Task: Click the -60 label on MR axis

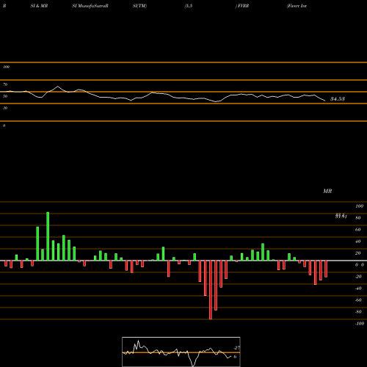Action: click(358, 300)
